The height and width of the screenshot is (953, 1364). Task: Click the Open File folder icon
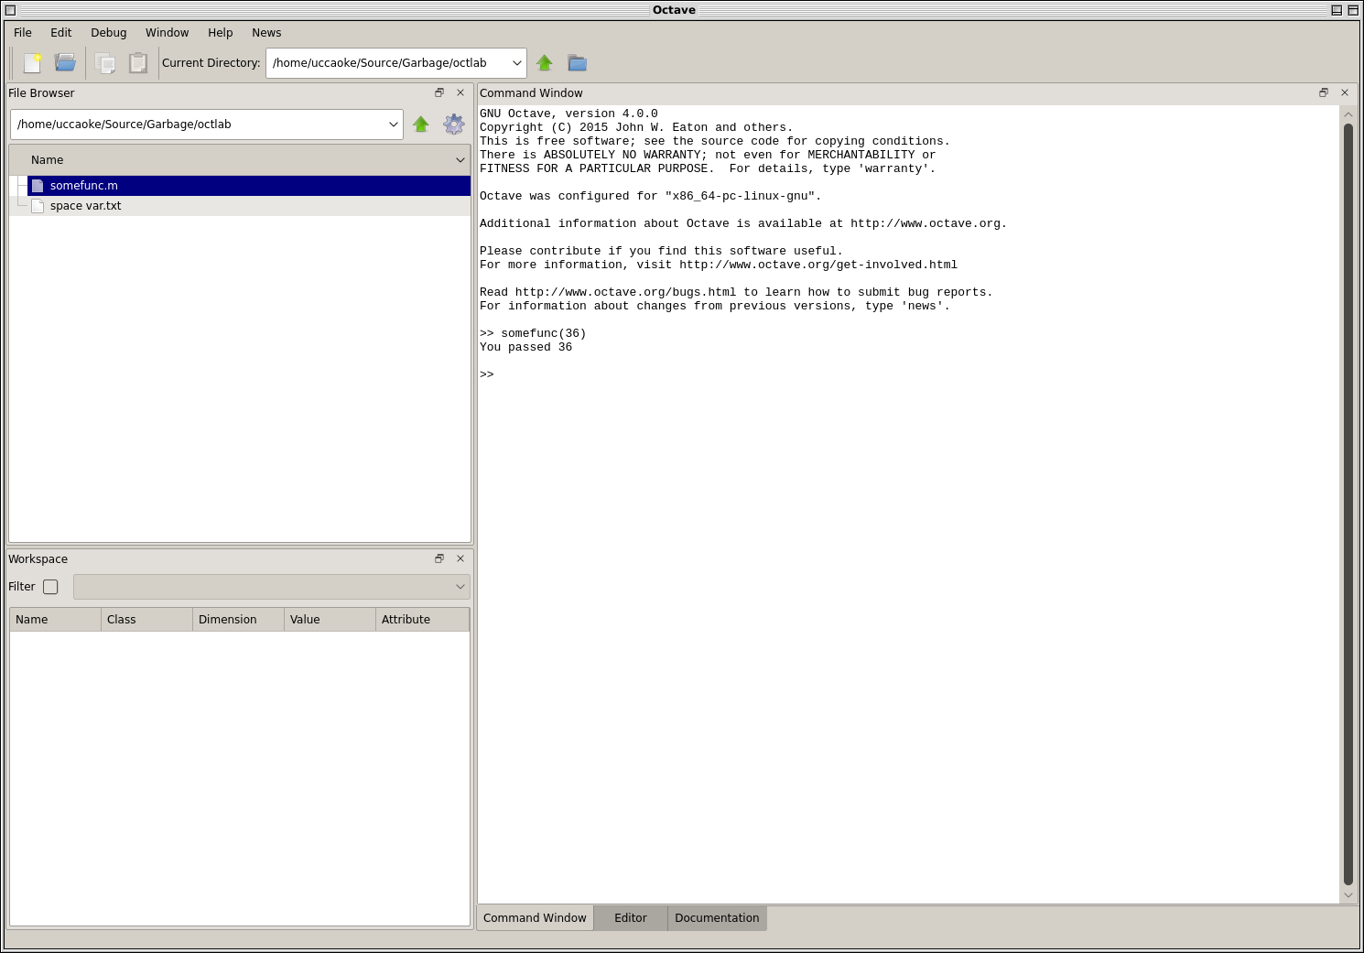(65, 63)
